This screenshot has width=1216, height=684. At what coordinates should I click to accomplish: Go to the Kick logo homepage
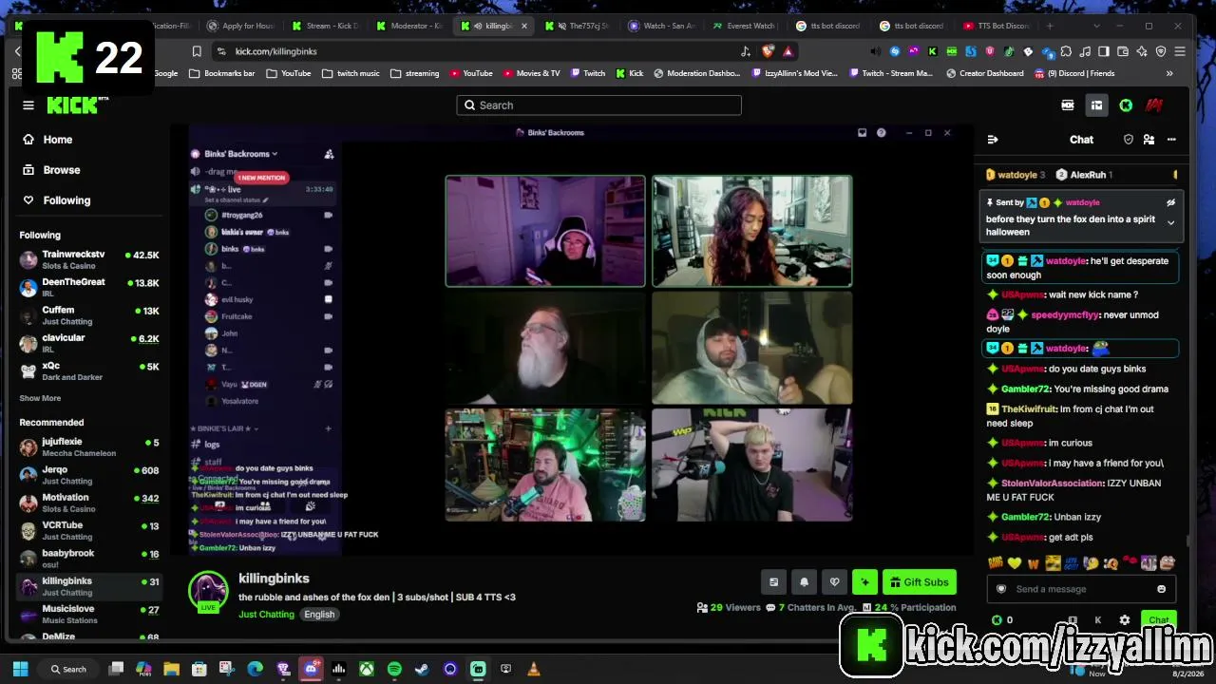pyautogui.click(x=72, y=105)
